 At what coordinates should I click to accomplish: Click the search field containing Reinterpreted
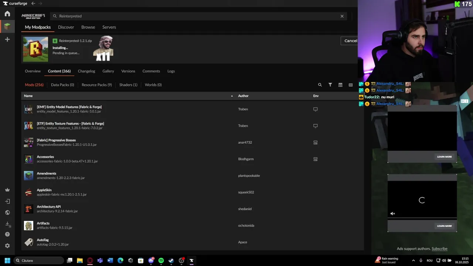coord(198,16)
